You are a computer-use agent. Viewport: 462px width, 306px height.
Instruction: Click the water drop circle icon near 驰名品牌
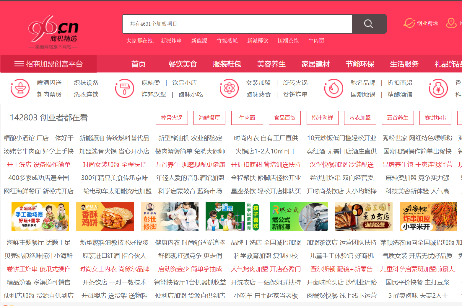[334, 88]
